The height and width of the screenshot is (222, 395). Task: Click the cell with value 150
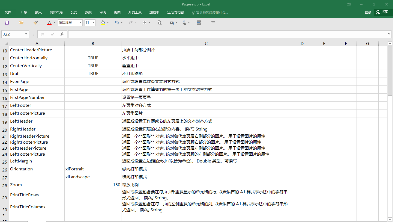pyautogui.click(x=93, y=185)
